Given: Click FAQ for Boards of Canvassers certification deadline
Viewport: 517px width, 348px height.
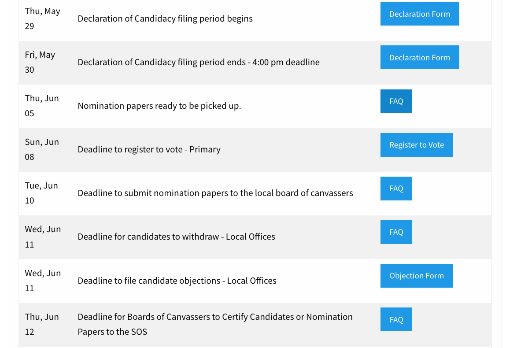Looking at the screenshot, I should [396, 319].
